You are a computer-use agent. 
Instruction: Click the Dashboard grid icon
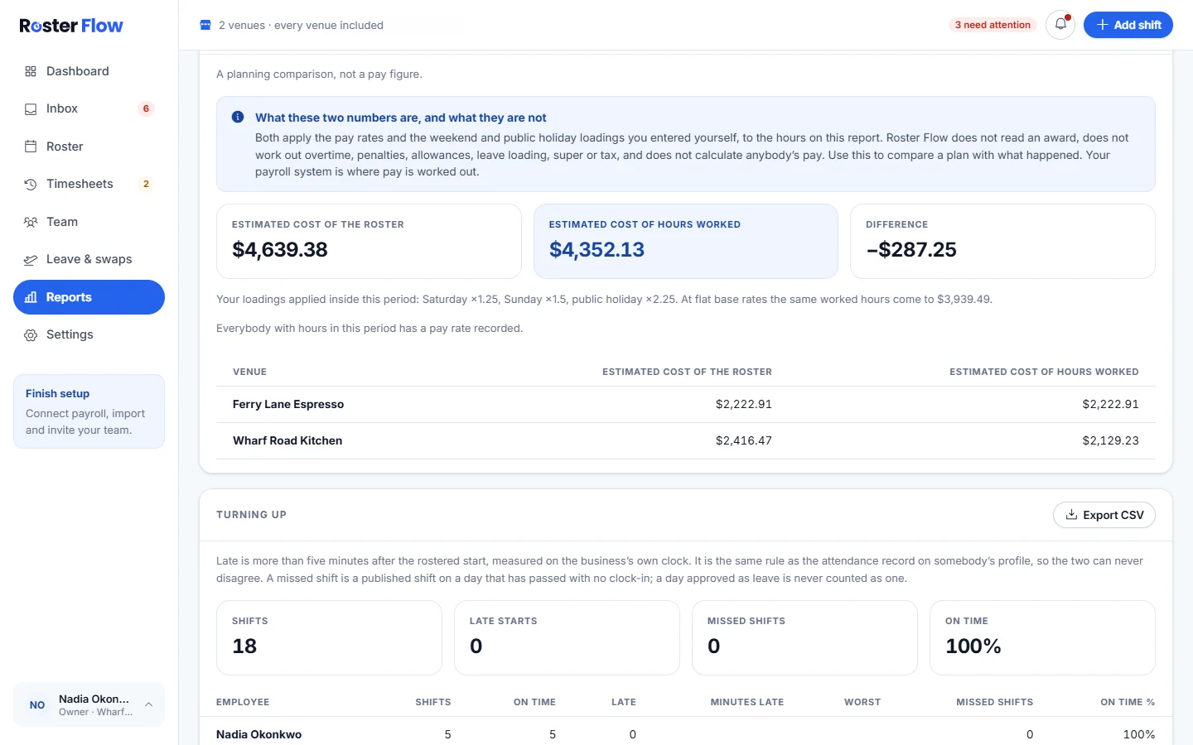pyautogui.click(x=31, y=71)
